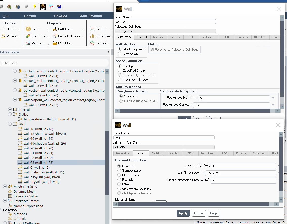The width and height of the screenshot is (287, 224).
Task: Open Contours graphics tool
Action: 35,36
